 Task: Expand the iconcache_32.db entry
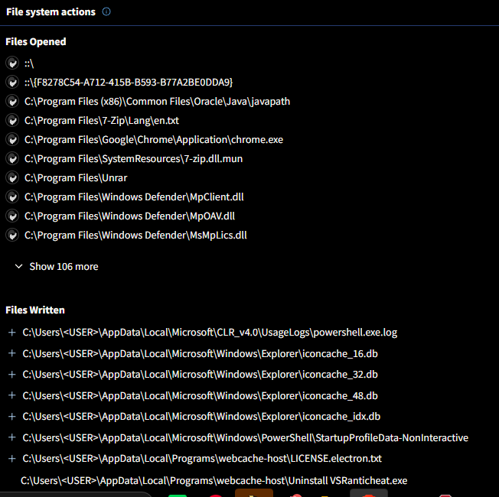[12, 374]
